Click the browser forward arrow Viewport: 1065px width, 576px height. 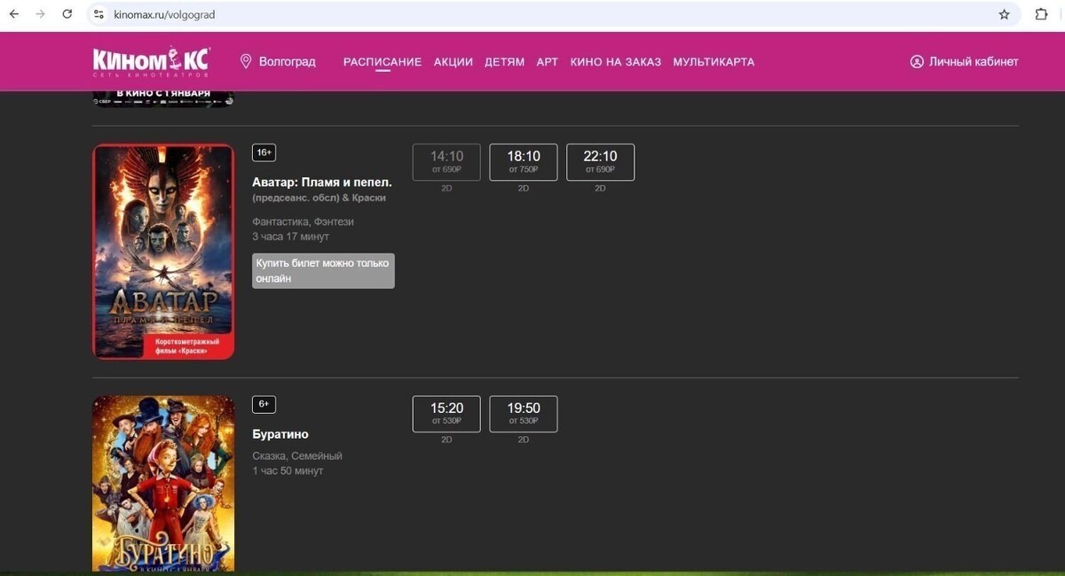point(41,14)
